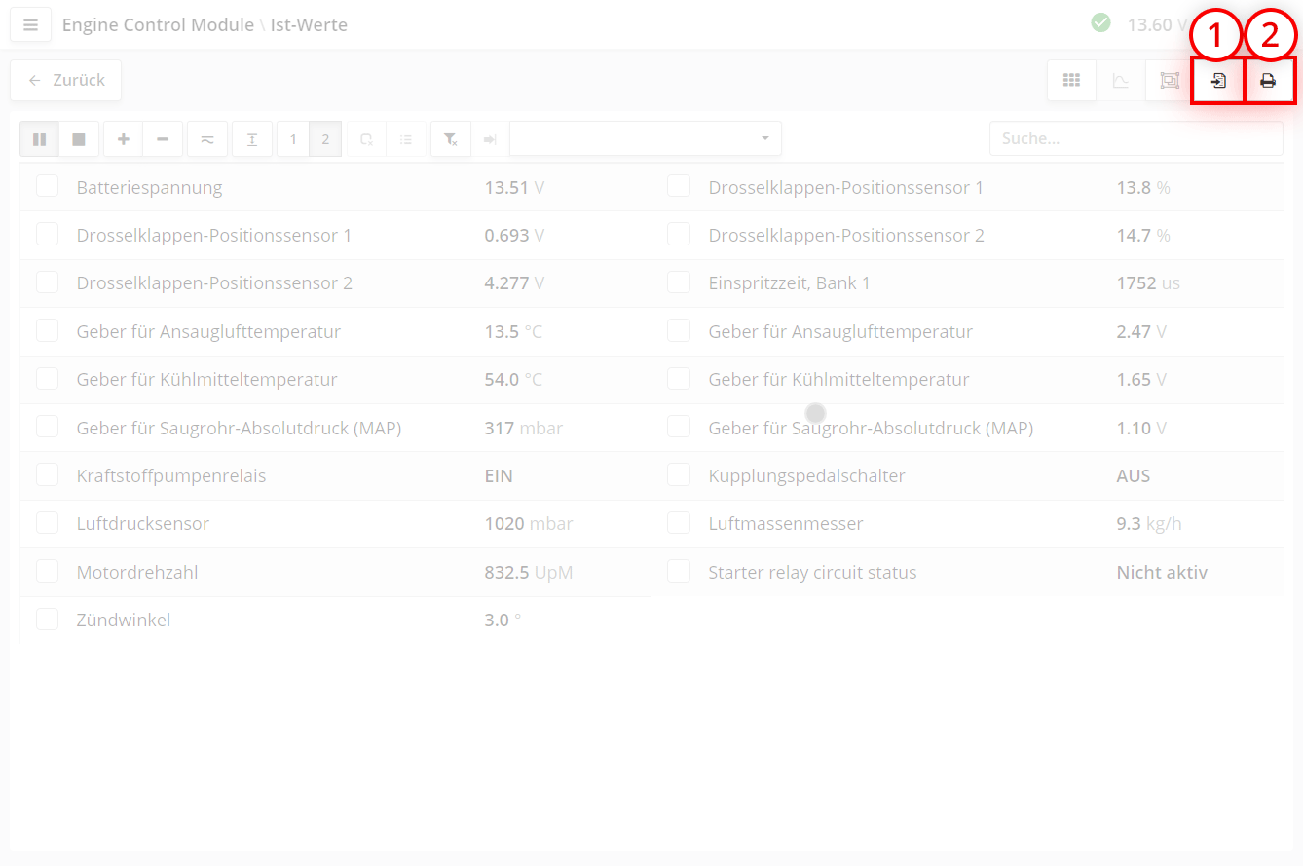Select the Motordrehzahl checkbox

tap(48, 571)
